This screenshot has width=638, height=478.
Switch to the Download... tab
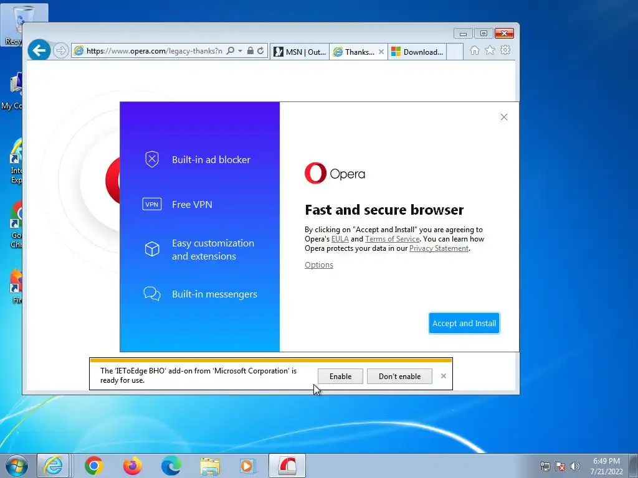coord(417,52)
